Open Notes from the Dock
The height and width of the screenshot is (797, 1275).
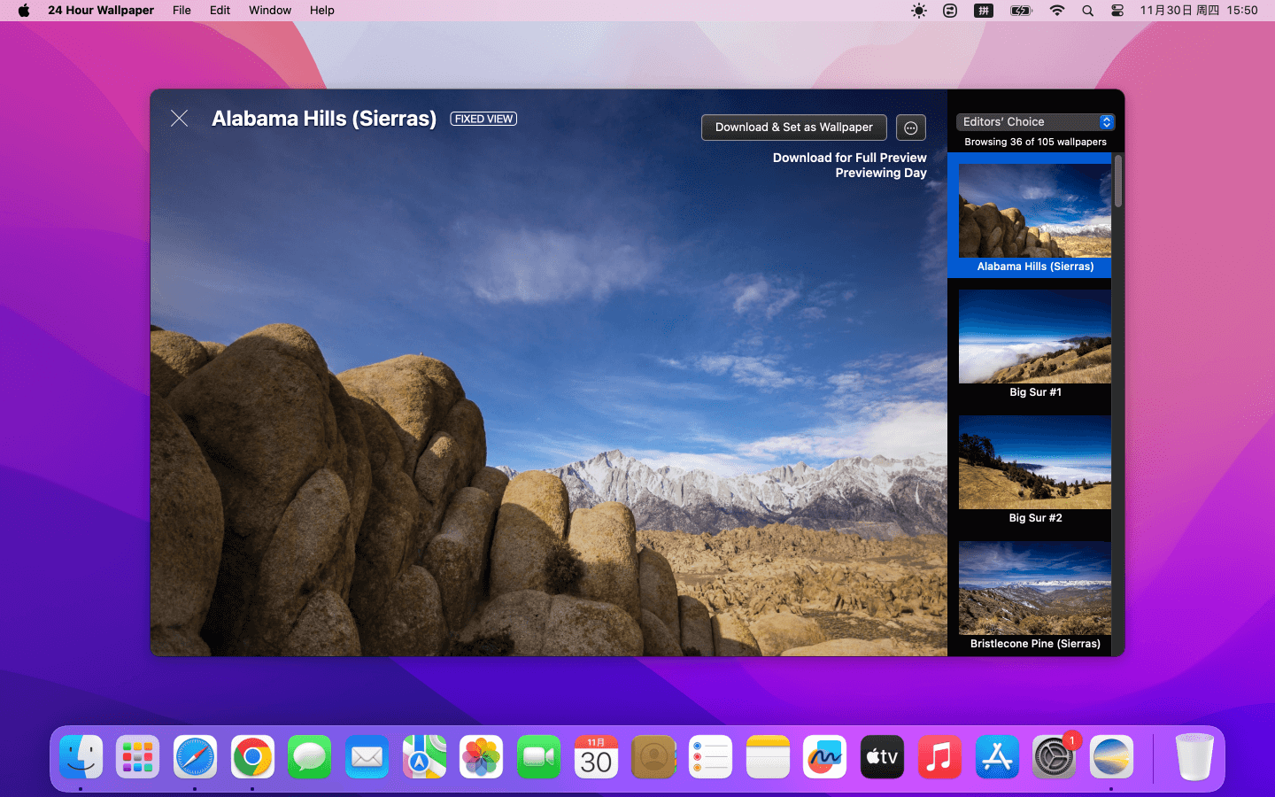click(768, 757)
